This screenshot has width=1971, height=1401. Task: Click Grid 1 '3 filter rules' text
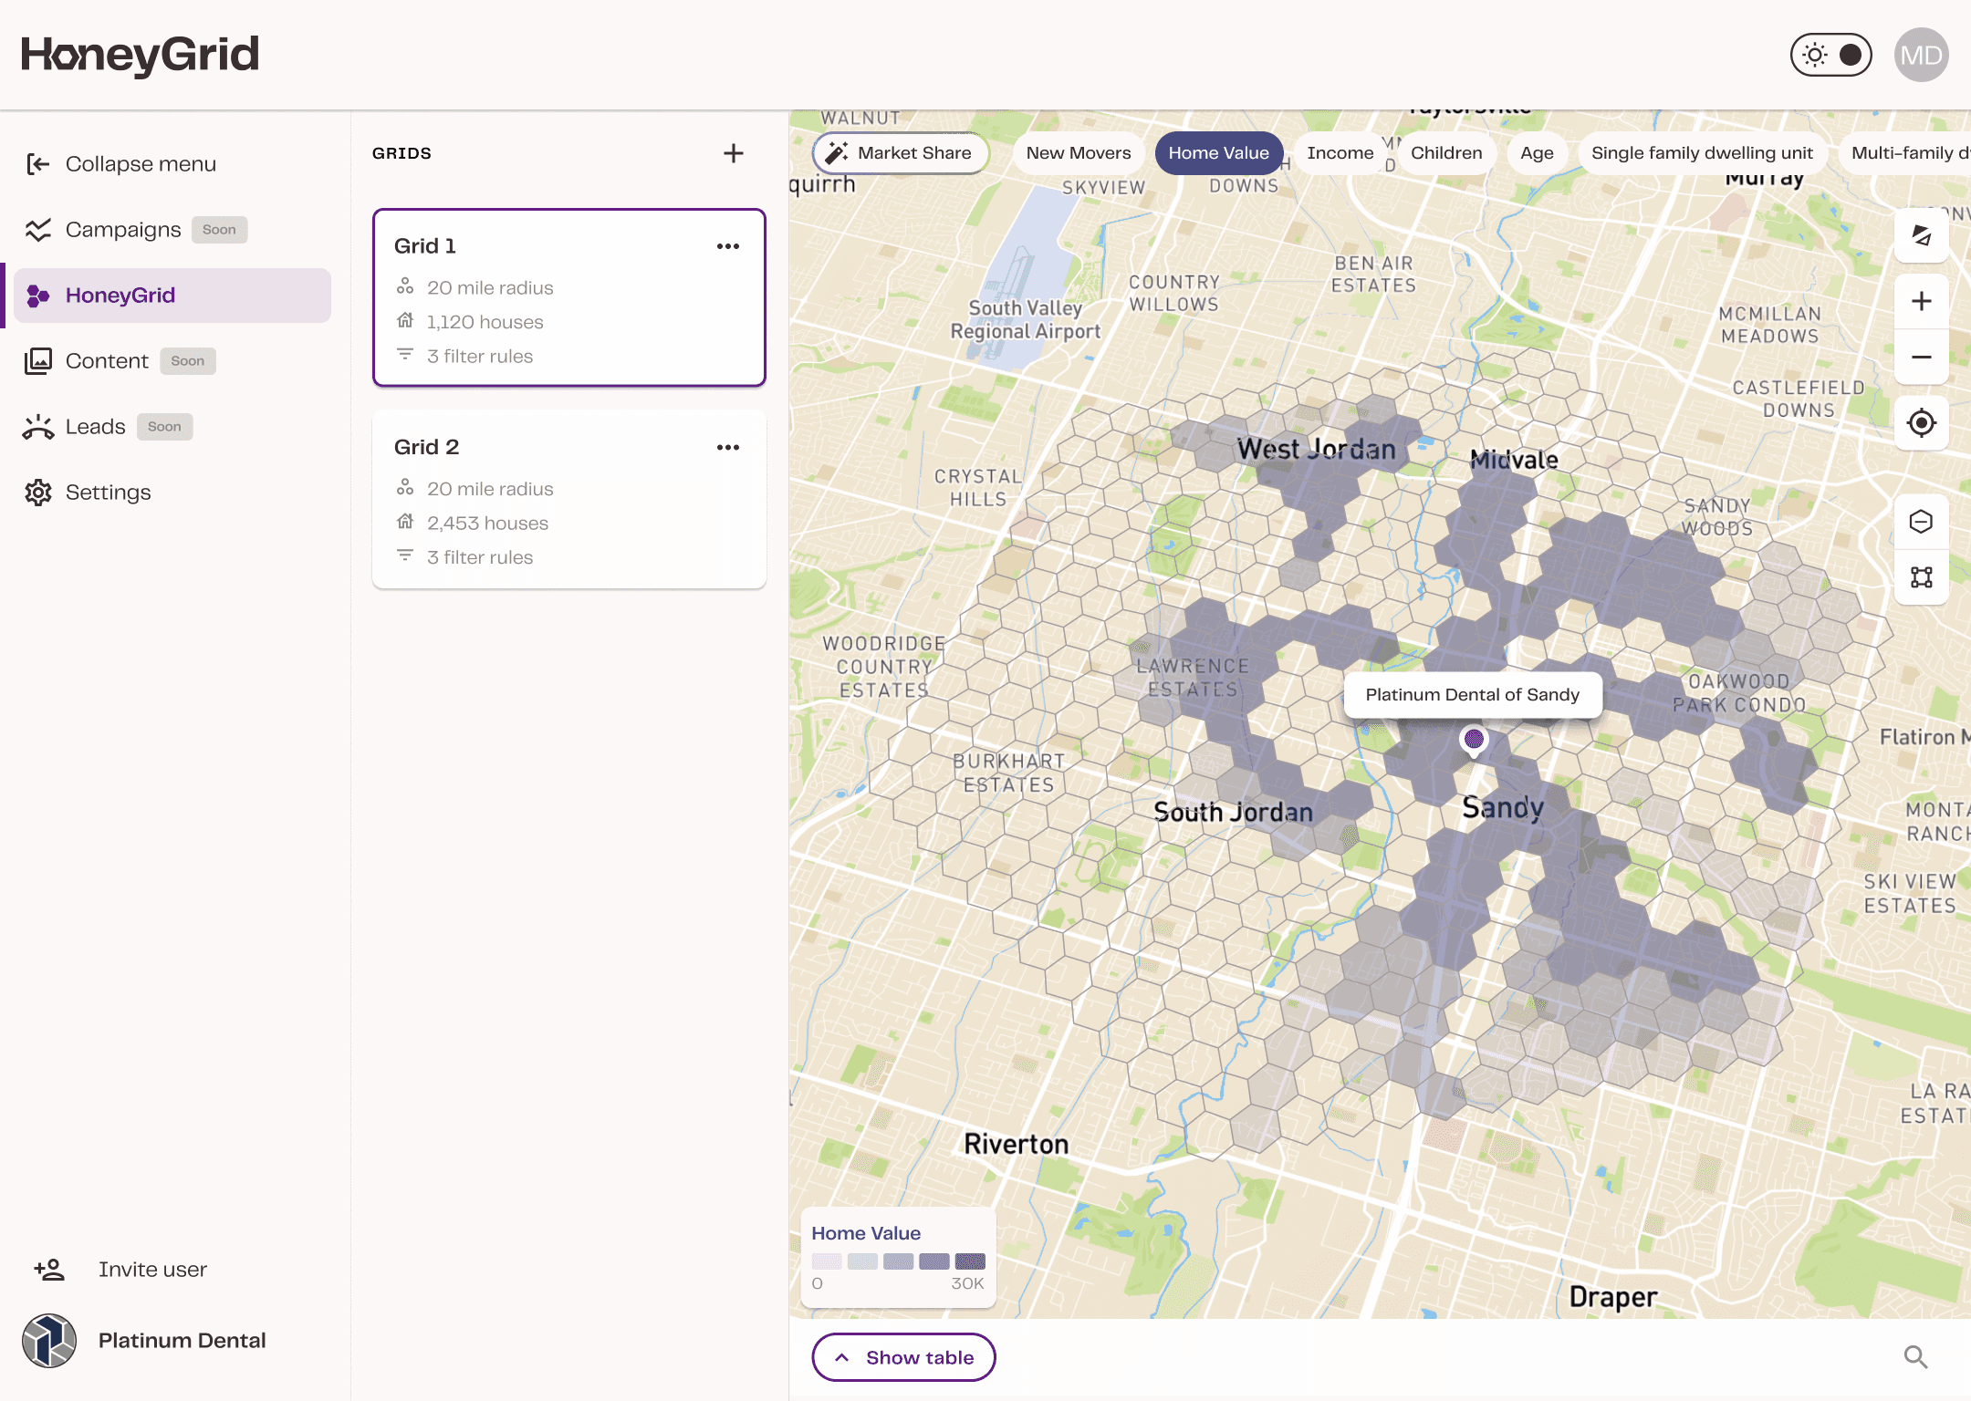pyautogui.click(x=480, y=357)
